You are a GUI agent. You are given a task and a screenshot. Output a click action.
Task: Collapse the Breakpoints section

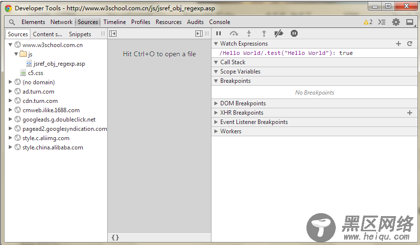coord(216,81)
